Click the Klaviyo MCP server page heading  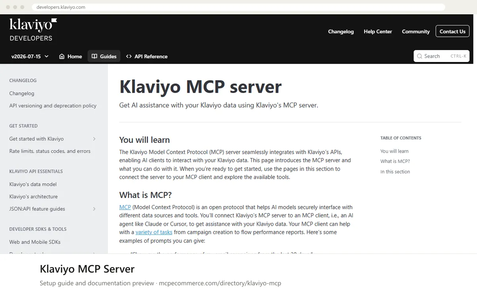point(200,87)
